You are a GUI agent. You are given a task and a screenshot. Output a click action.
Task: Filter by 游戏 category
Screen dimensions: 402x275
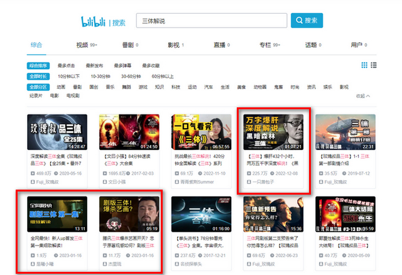pyautogui.click(x=143, y=87)
